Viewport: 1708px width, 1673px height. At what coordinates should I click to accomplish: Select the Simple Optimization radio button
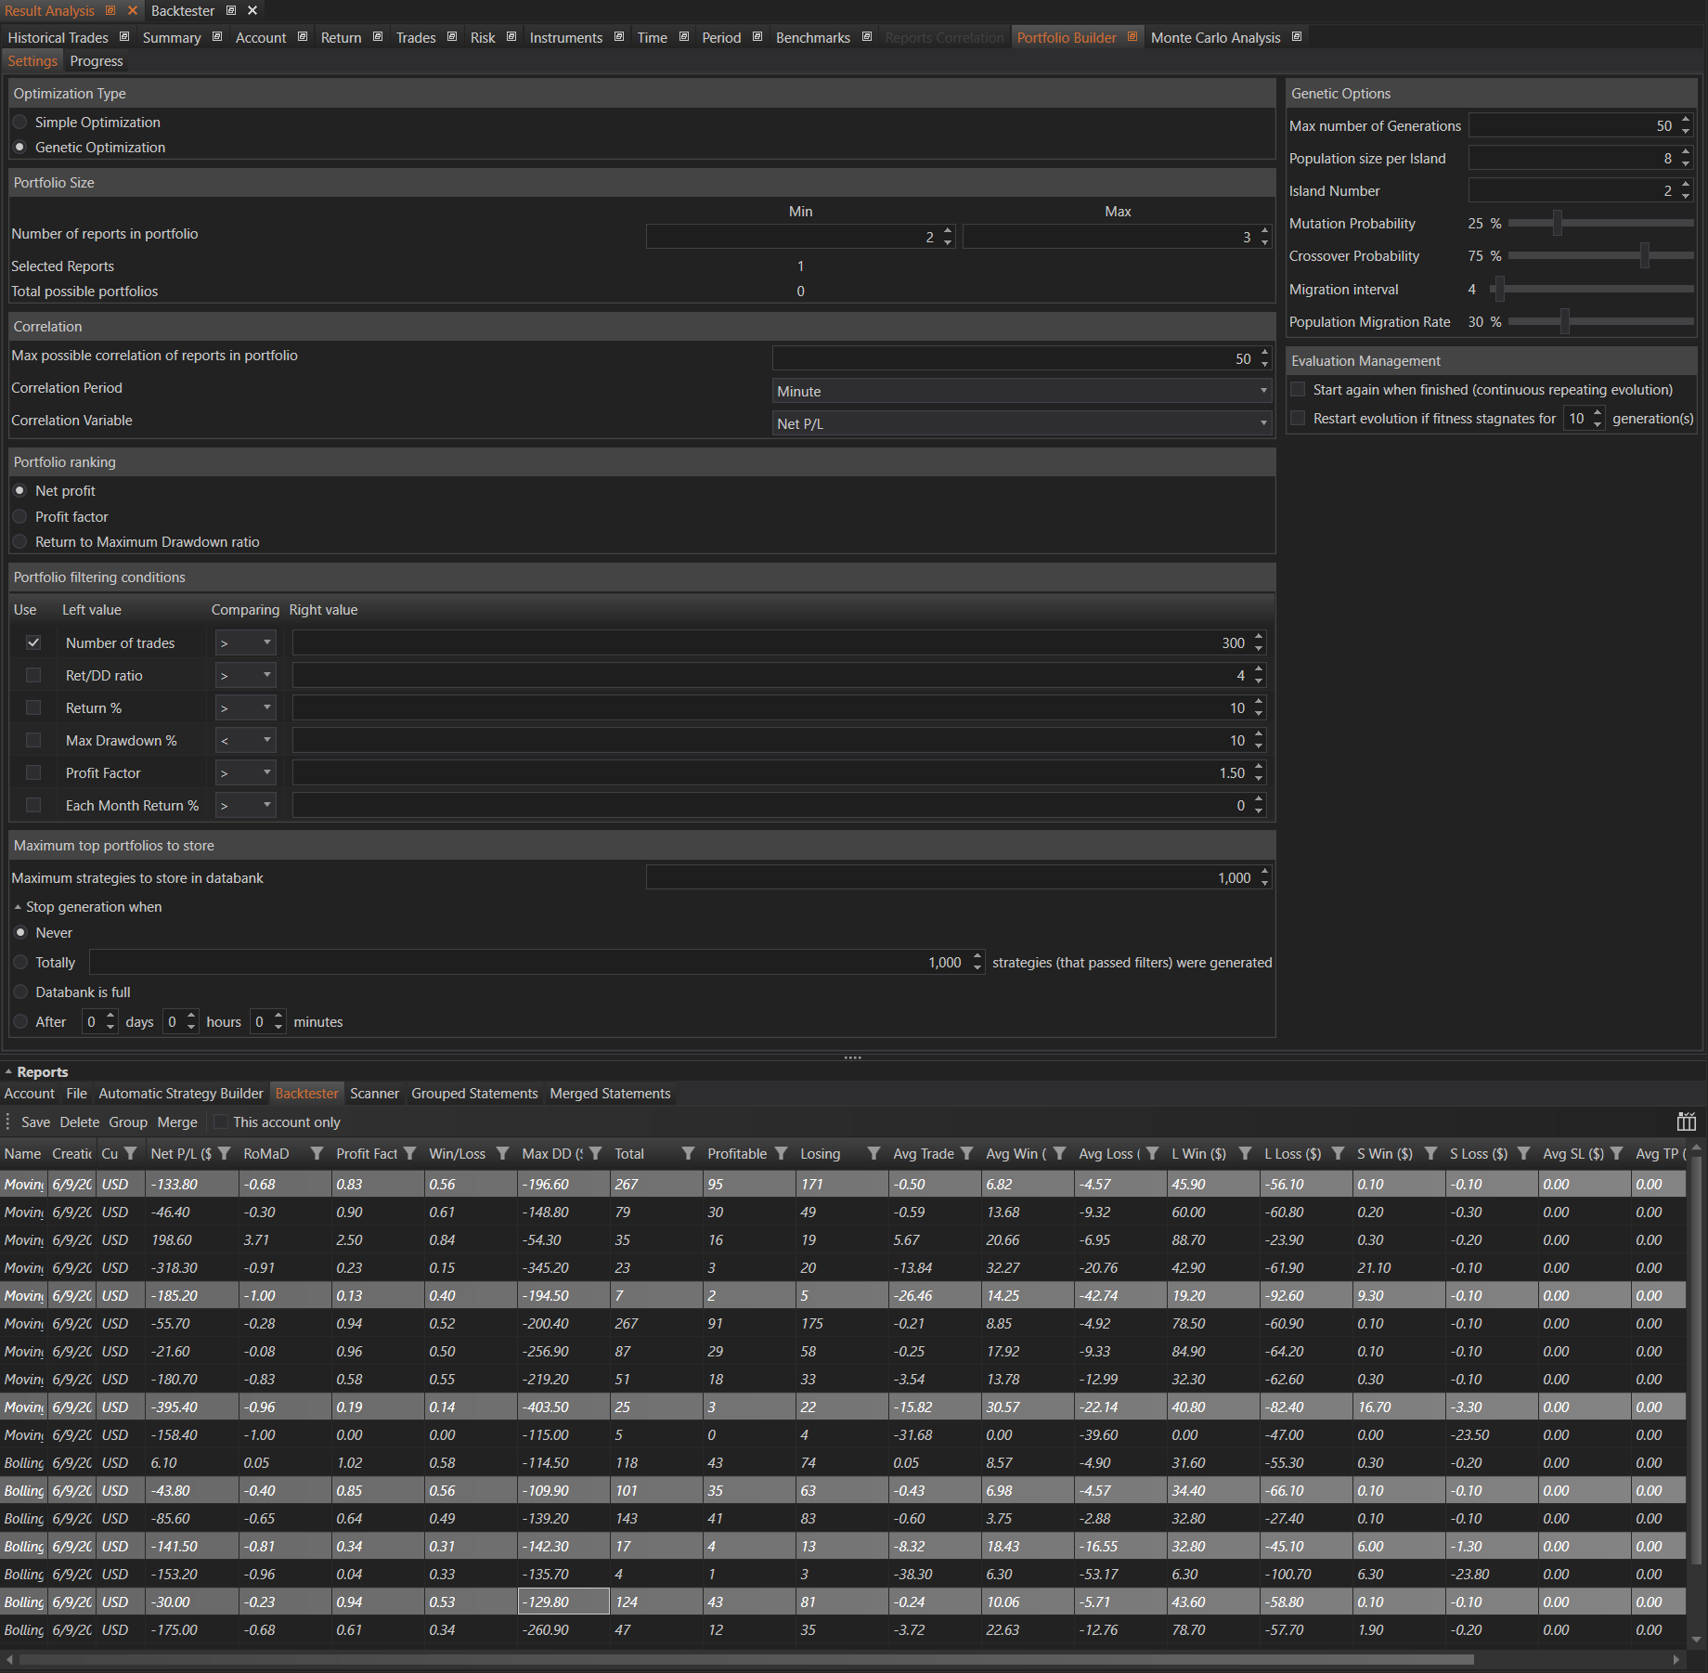coord(20,123)
